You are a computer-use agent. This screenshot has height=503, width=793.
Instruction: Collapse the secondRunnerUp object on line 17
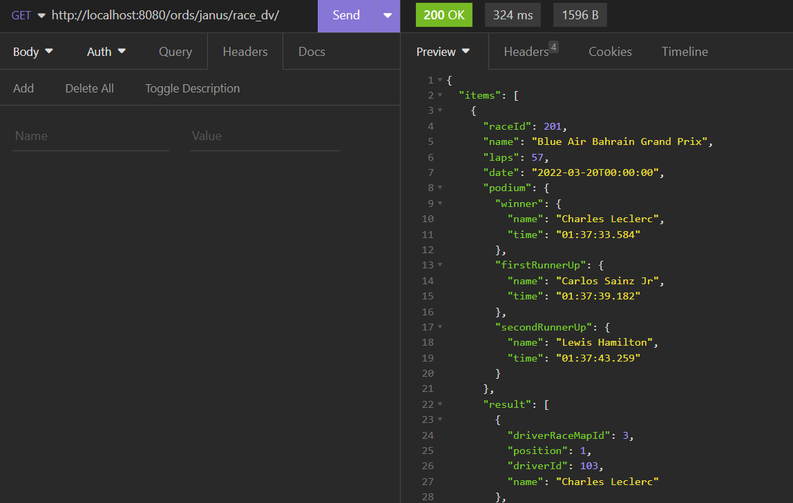pyautogui.click(x=440, y=327)
